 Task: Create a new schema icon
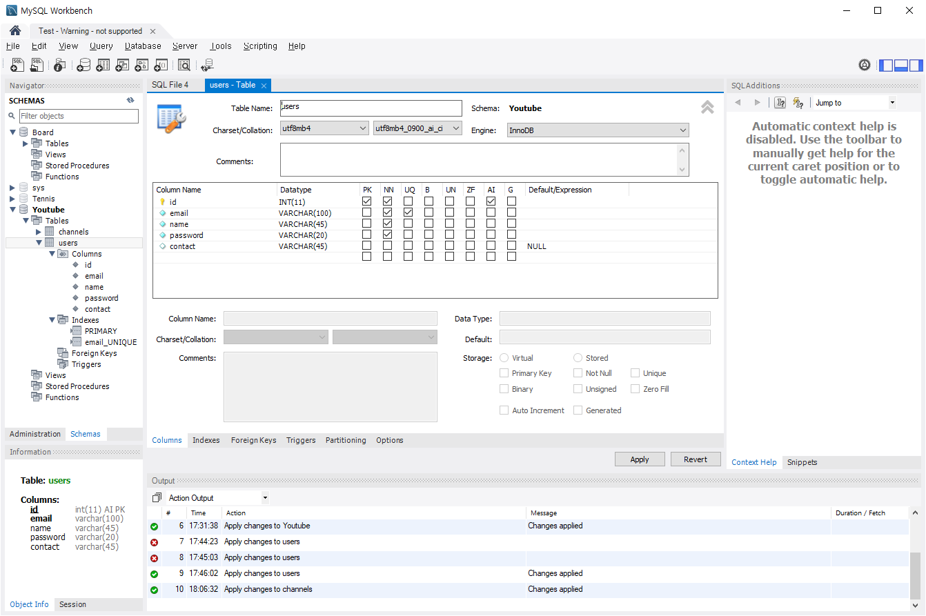[x=83, y=65]
